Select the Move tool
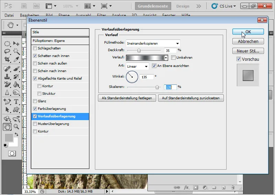This screenshot has height=195, width=275. [16, 44]
